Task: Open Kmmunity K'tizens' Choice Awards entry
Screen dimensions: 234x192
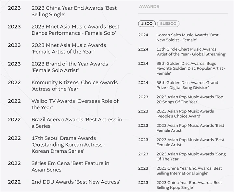Action: (75, 86)
